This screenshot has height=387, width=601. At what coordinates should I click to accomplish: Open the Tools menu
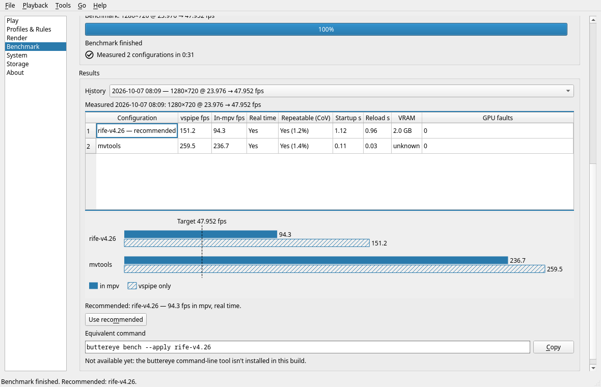[x=63, y=6]
